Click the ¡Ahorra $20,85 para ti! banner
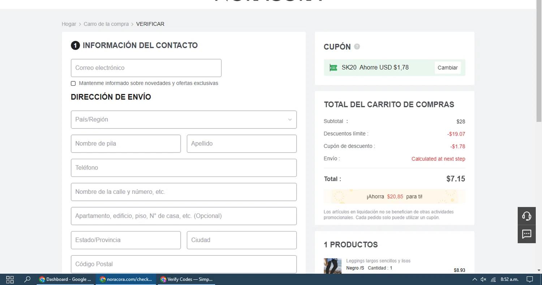This screenshot has width=542, height=285. pyautogui.click(x=395, y=197)
